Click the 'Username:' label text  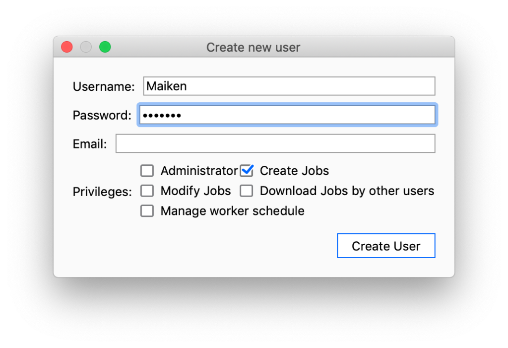[104, 87]
